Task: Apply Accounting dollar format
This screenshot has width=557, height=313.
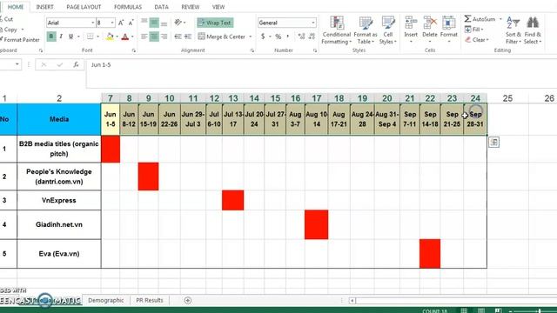Action: point(263,37)
